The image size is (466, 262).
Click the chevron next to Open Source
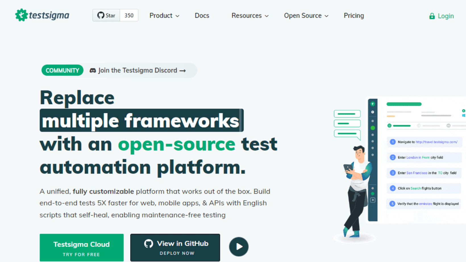tap(326, 16)
